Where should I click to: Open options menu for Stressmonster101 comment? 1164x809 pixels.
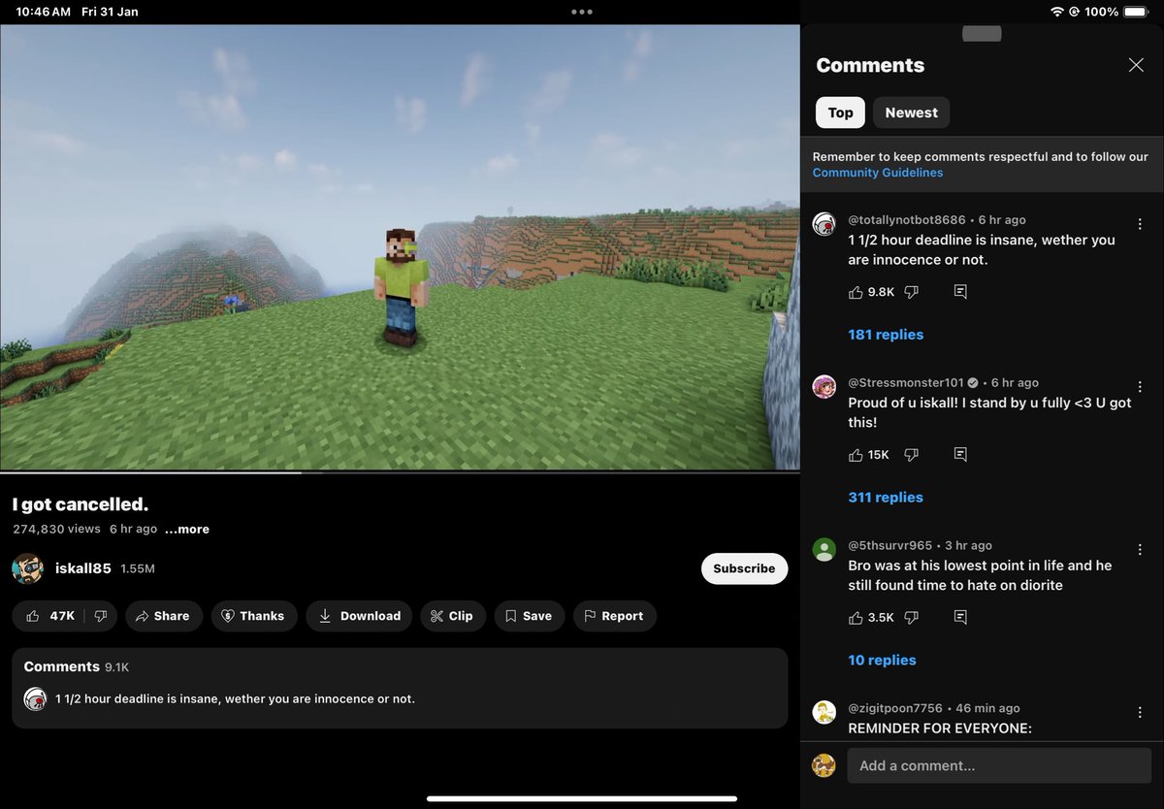1140,387
